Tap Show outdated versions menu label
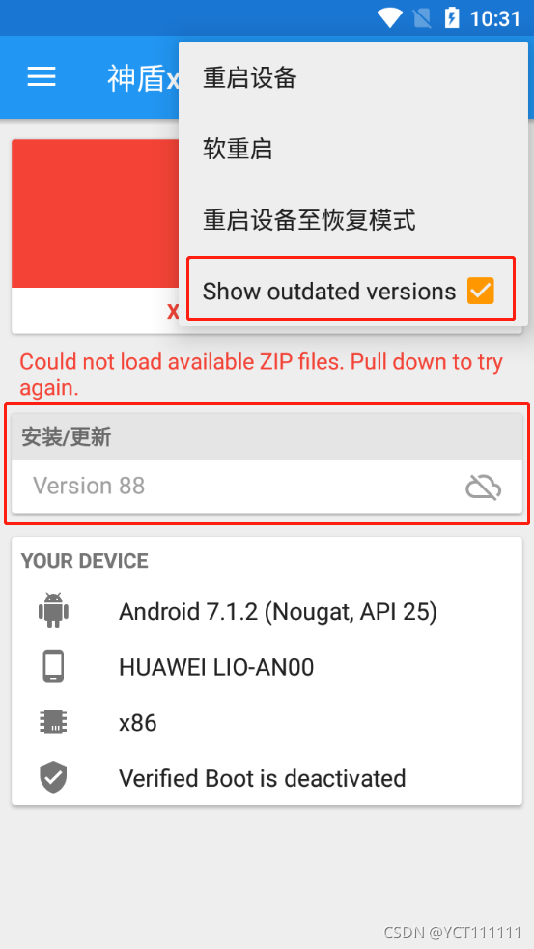This screenshot has height=949, width=534. tap(328, 292)
